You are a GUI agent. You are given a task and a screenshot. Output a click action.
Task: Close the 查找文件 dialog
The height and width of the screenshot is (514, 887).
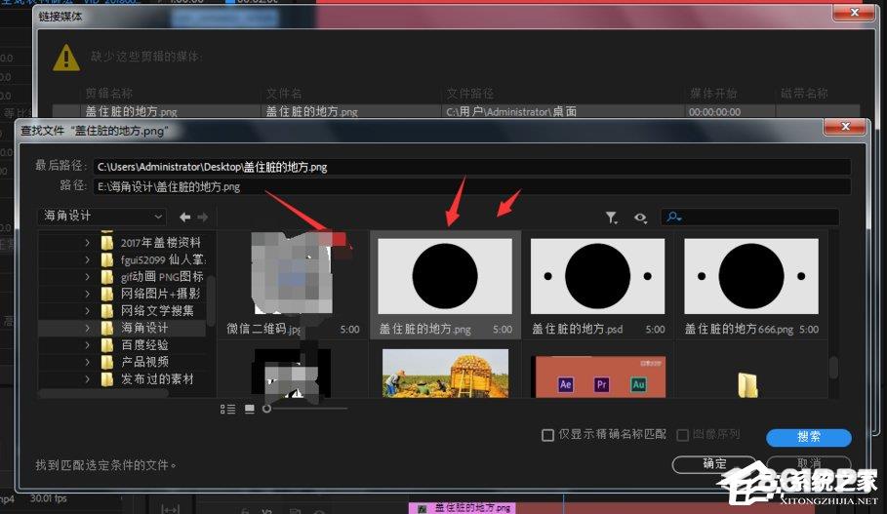845,127
